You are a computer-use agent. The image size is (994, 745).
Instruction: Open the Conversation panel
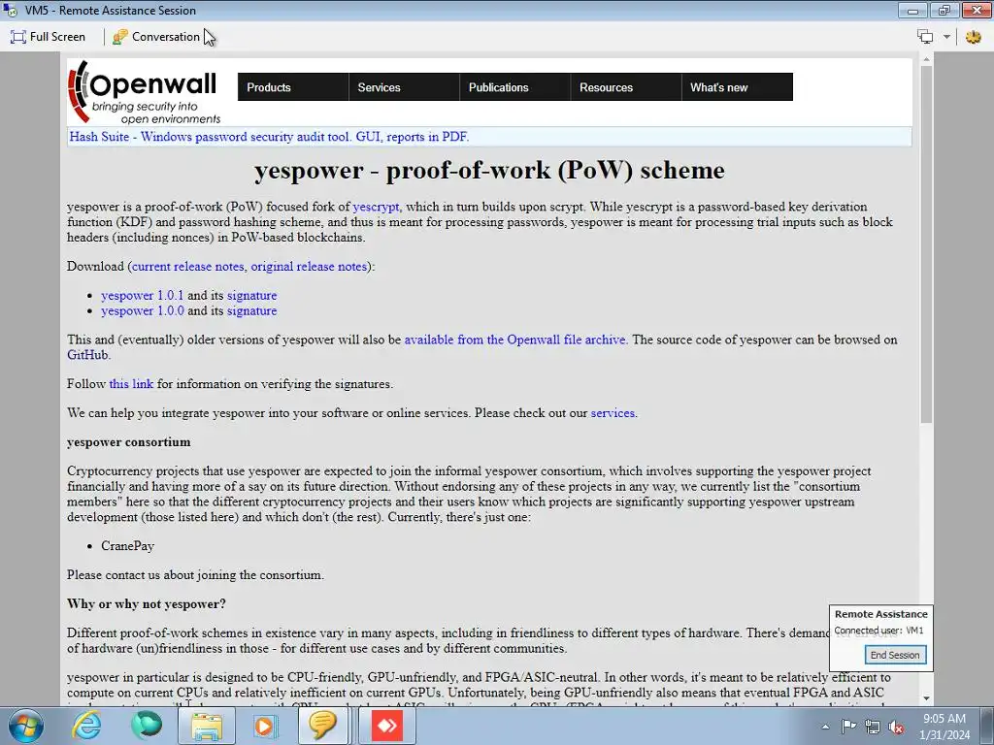pos(156,37)
